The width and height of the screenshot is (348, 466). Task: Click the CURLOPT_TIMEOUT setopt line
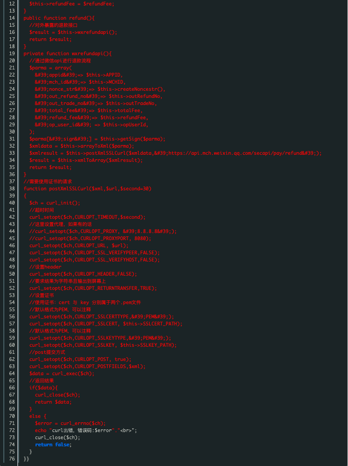coord(87,217)
